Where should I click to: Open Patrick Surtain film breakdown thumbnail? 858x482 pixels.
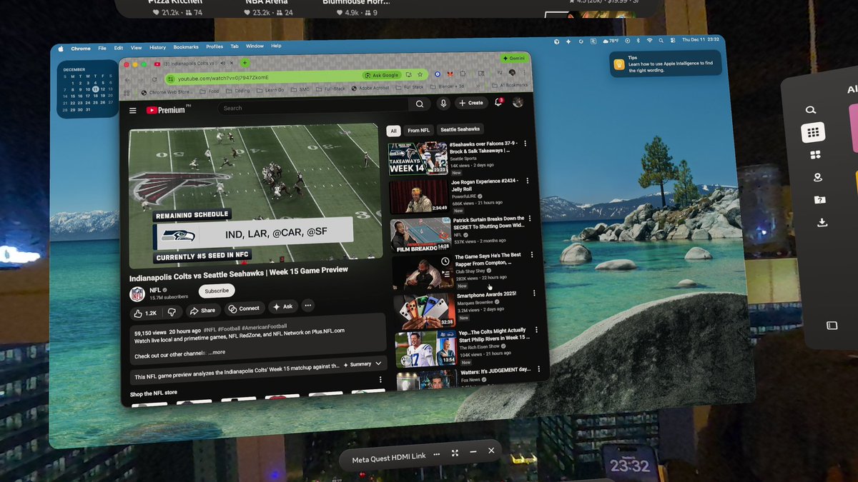[420, 234]
